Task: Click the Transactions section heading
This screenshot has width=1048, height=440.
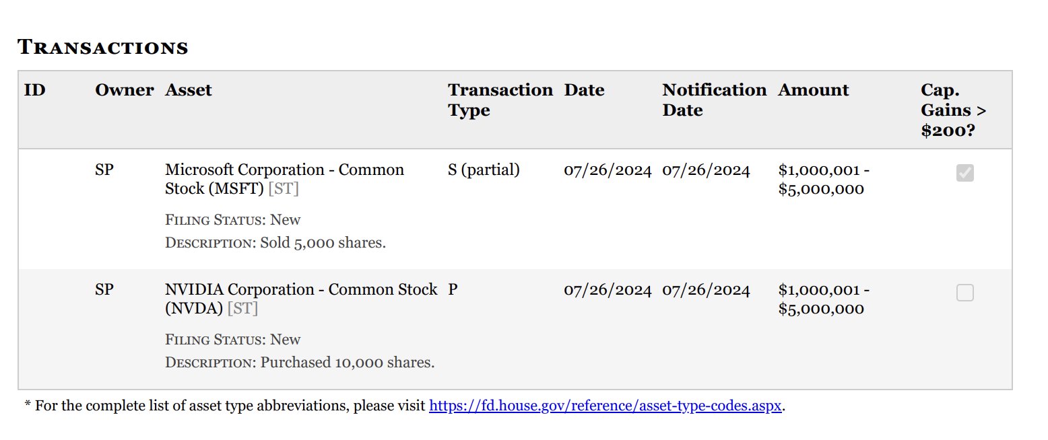Action: tap(102, 48)
